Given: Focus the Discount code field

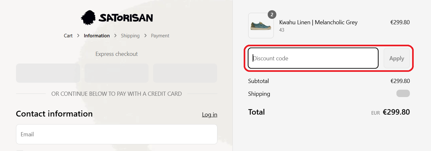Looking at the screenshot, I should (x=313, y=58).
